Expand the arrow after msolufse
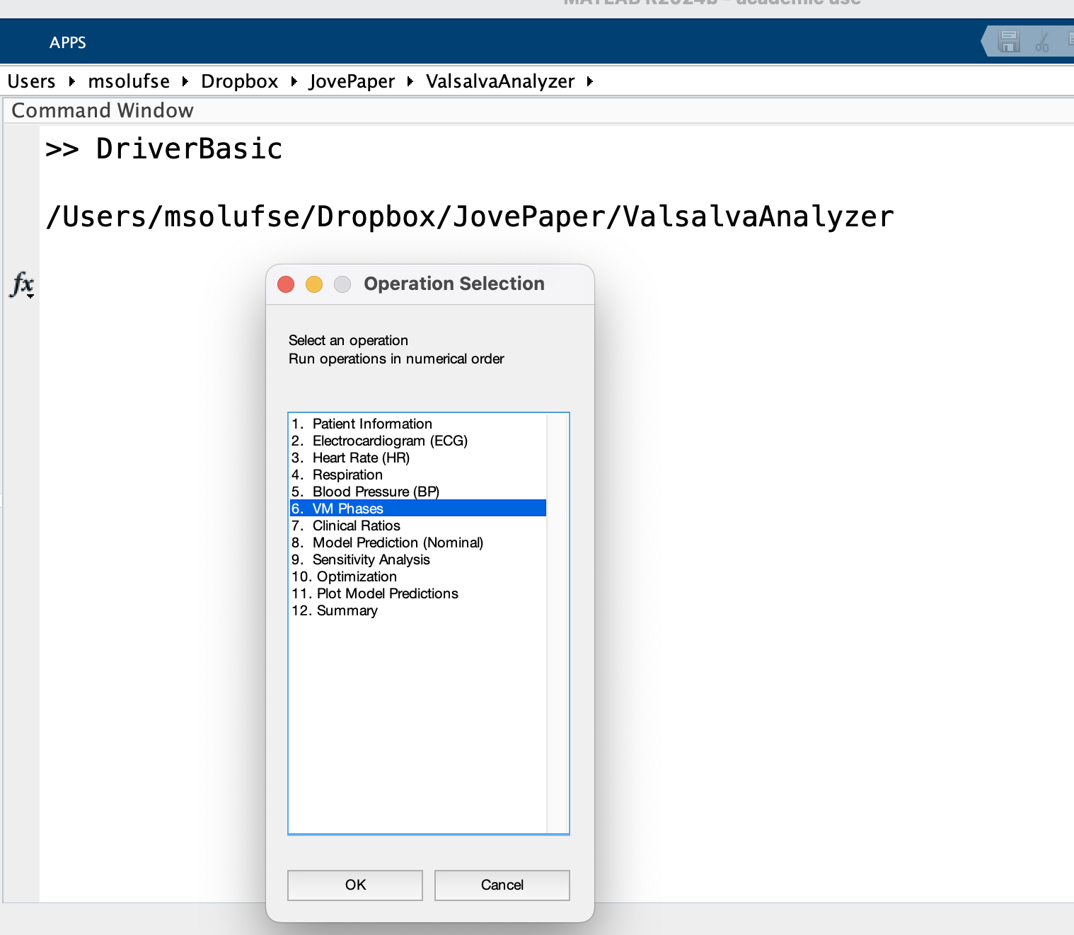1074x935 pixels. click(185, 81)
